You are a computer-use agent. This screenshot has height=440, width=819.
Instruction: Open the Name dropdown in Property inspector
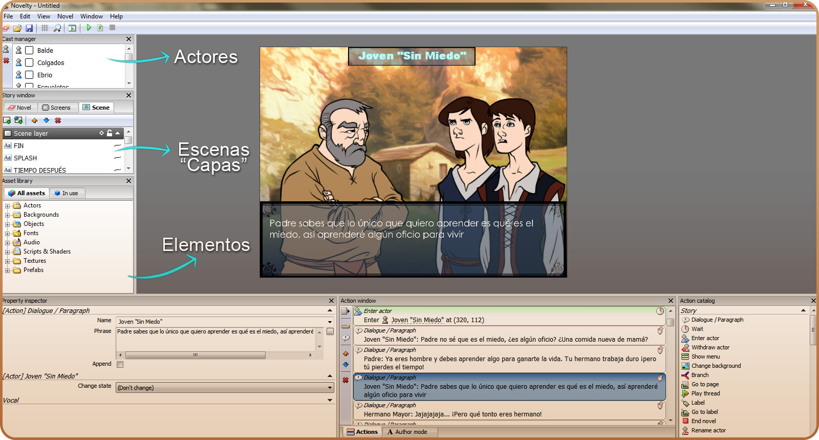pyautogui.click(x=330, y=322)
